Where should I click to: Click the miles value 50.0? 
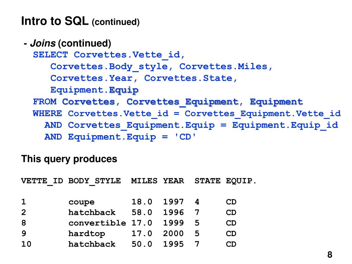pyautogui.click(x=142, y=244)
